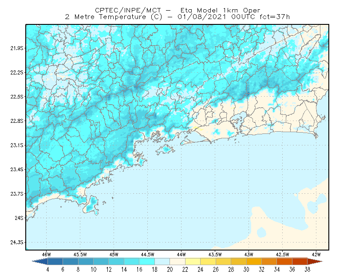Viewport: 355px width, 274px height.
Task: Click the colorbar number '38'
Action: (x=308, y=270)
